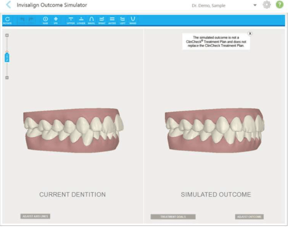Click the Rotate tool icon

coord(7,20)
